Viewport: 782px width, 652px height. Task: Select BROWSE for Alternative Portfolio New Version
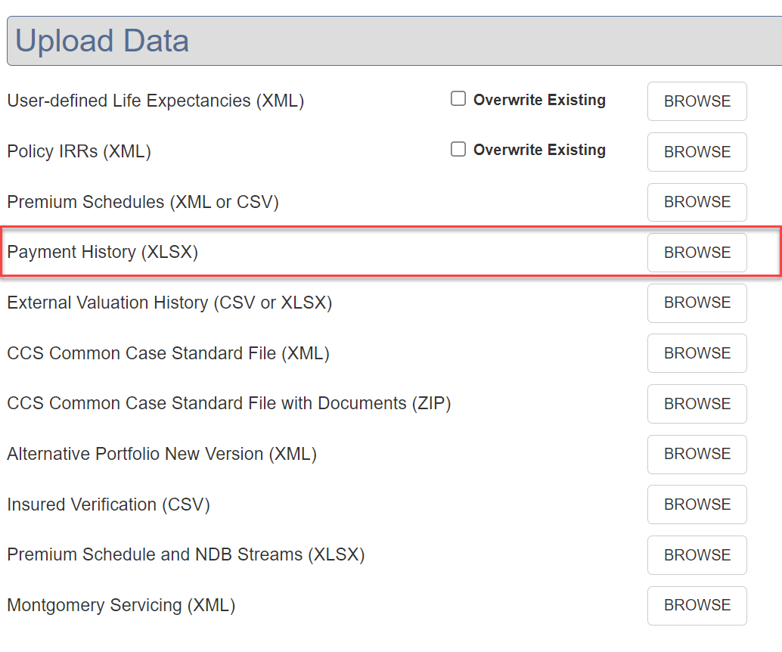697,454
